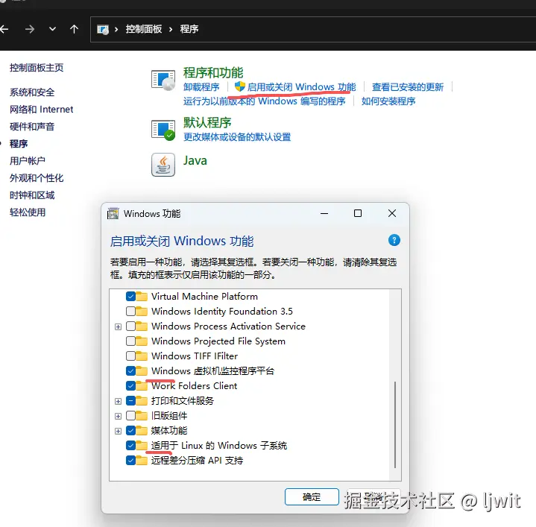Toggle Windows 虚拟机监控程序平台 checkbox

(x=130, y=370)
